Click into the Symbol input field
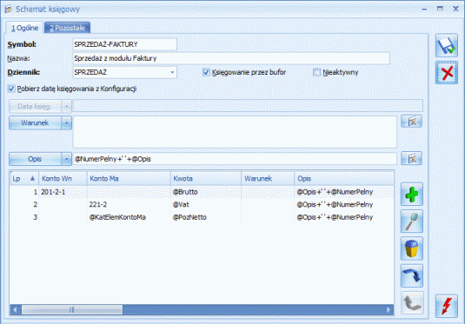 (x=125, y=44)
